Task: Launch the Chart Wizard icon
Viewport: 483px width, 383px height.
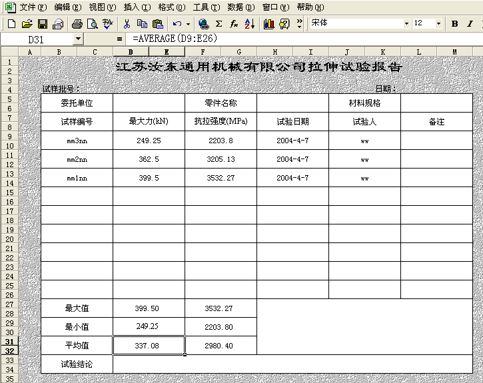Action: coord(268,24)
